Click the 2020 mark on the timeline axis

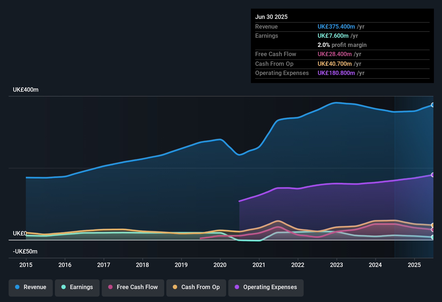pyautogui.click(x=220, y=265)
